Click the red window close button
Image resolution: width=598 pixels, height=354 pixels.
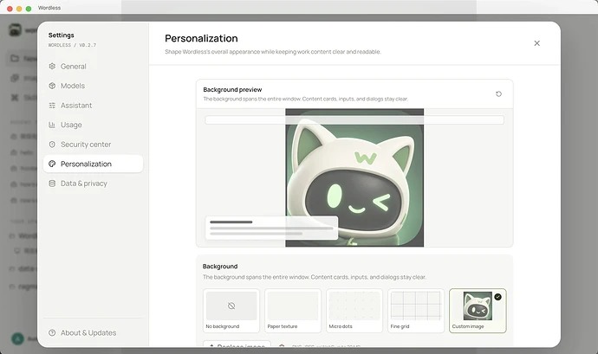(10, 8)
